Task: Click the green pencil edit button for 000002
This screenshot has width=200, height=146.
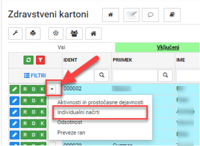Action: (14, 89)
